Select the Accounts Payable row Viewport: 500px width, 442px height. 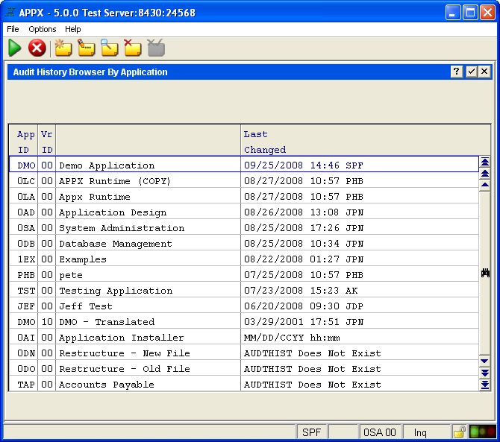244,384
